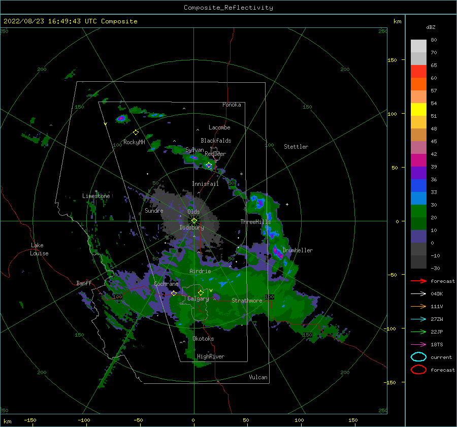This screenshot has width=457, height=427.
Task: Select the magenta 18TS arrow icon
Action: 418,345
